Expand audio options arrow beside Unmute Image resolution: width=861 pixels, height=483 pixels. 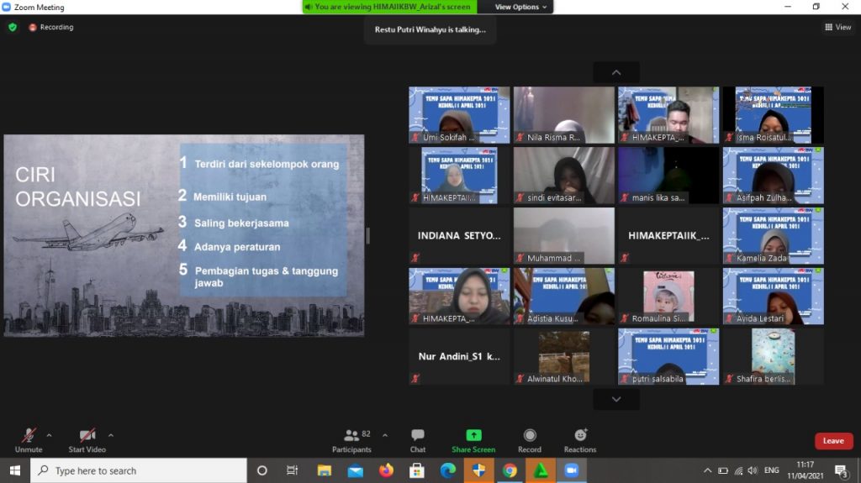(x=49, y=435)
